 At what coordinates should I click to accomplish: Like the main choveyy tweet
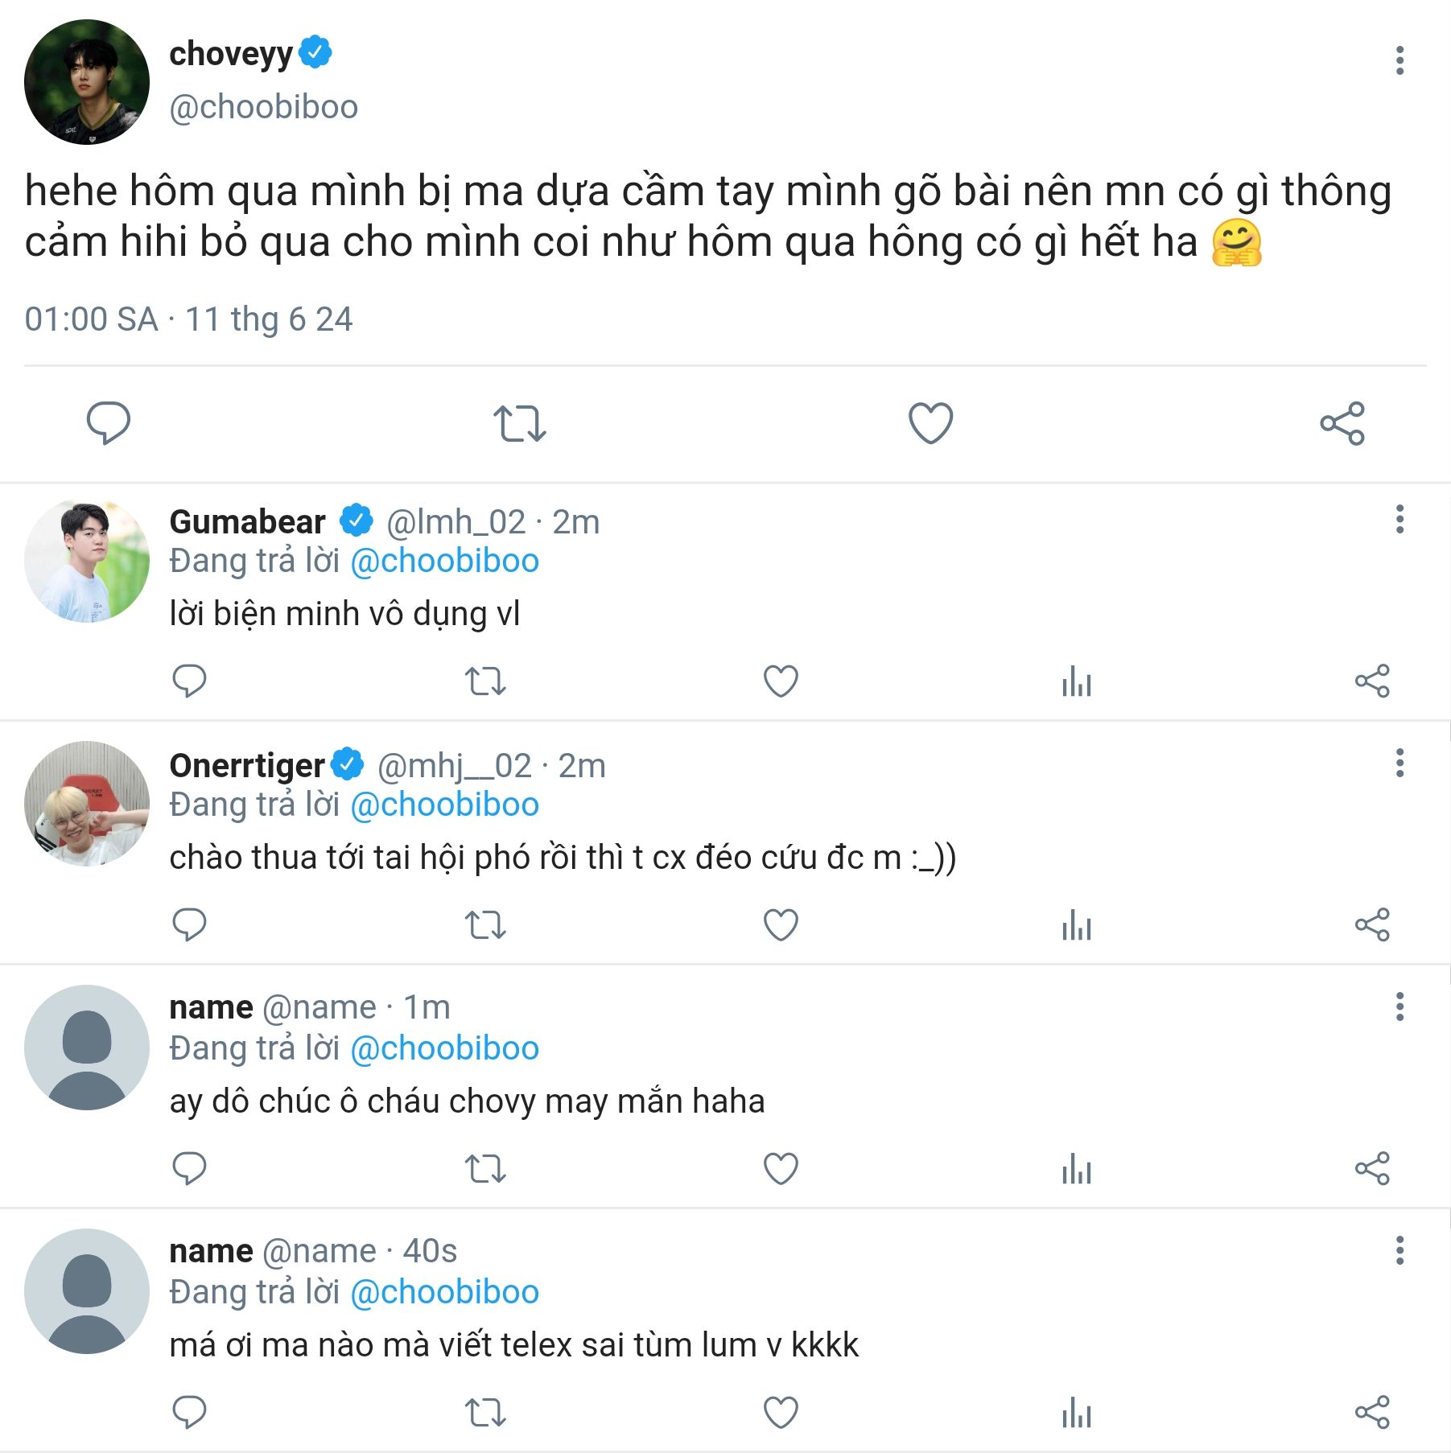click(930, 423)
